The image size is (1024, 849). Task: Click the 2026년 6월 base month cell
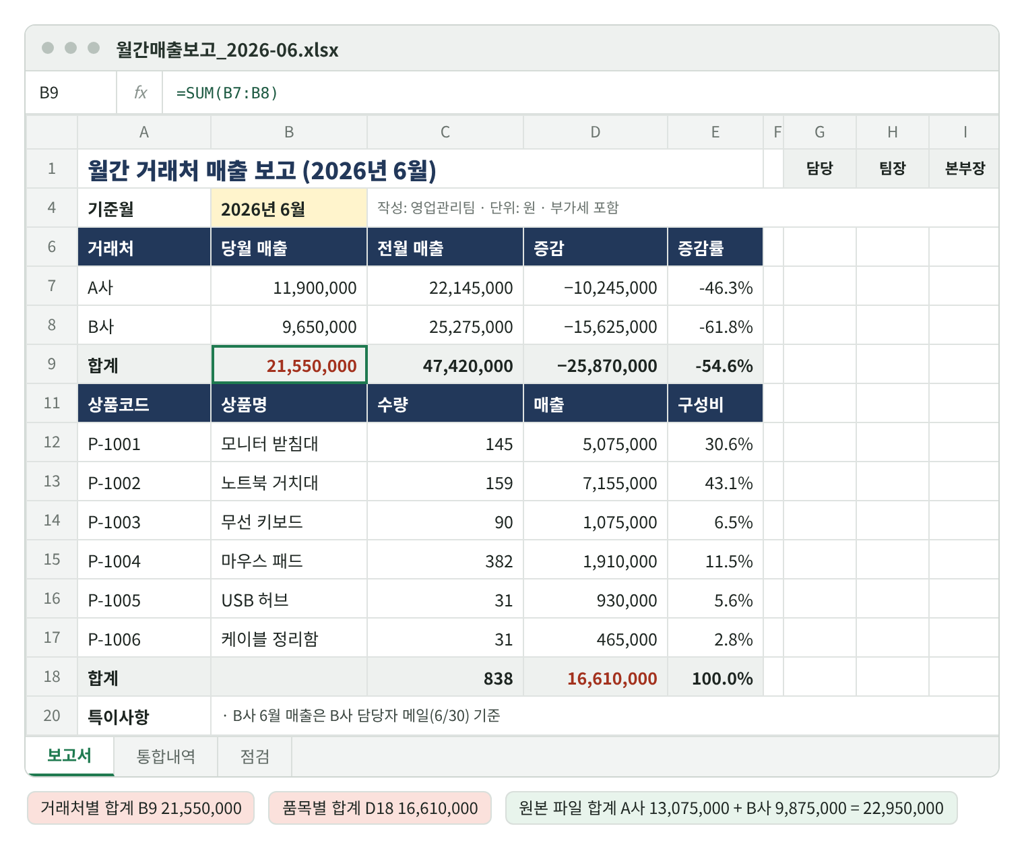(x=289, y=208)
